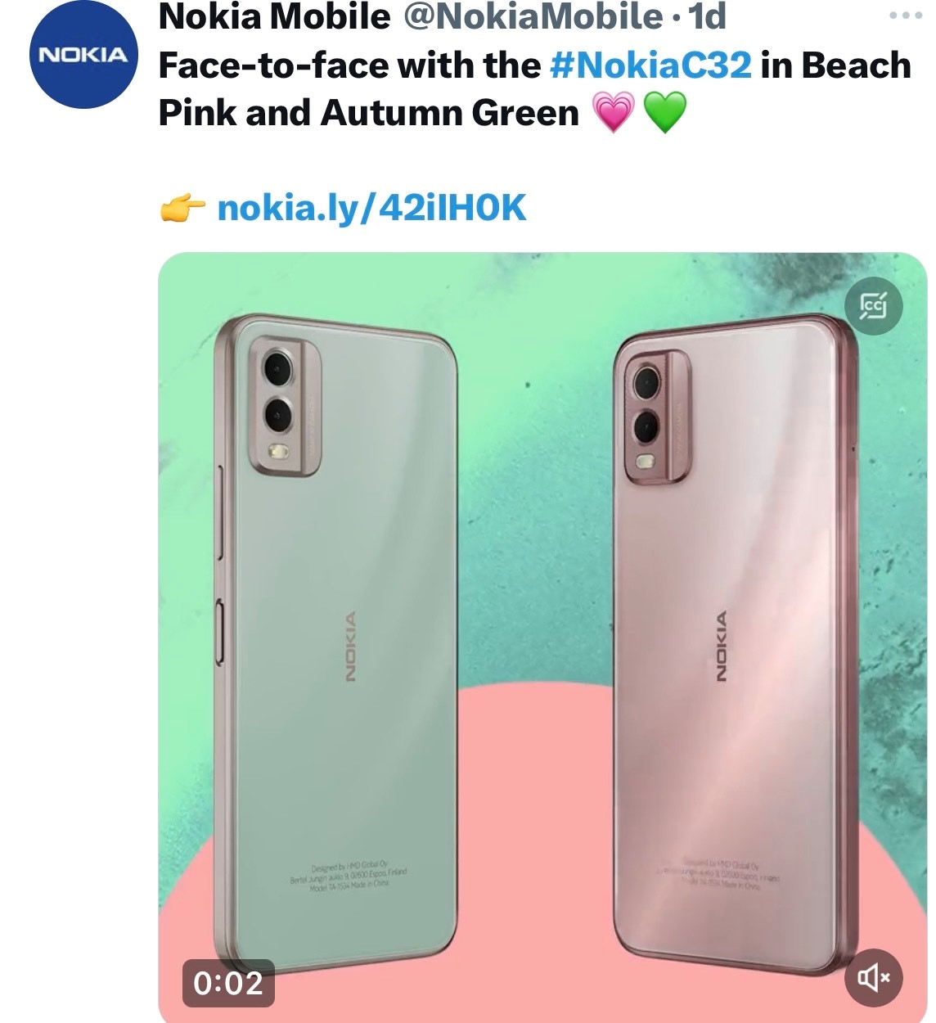Click the camera module on green phone
The height and width of the screenshot is (1023, 936).
283,405
